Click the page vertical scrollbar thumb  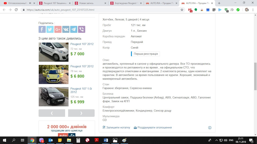[255, 76]
